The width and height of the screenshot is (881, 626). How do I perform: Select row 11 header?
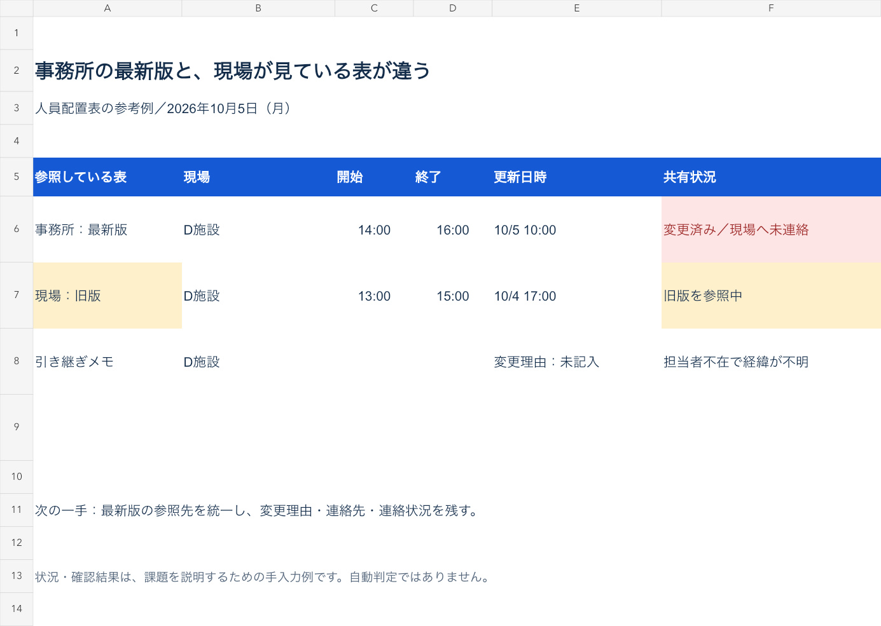click(x=17, y=510)
